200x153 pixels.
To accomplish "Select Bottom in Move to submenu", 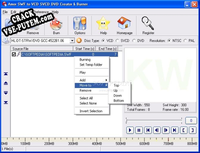I will point(119,101).
